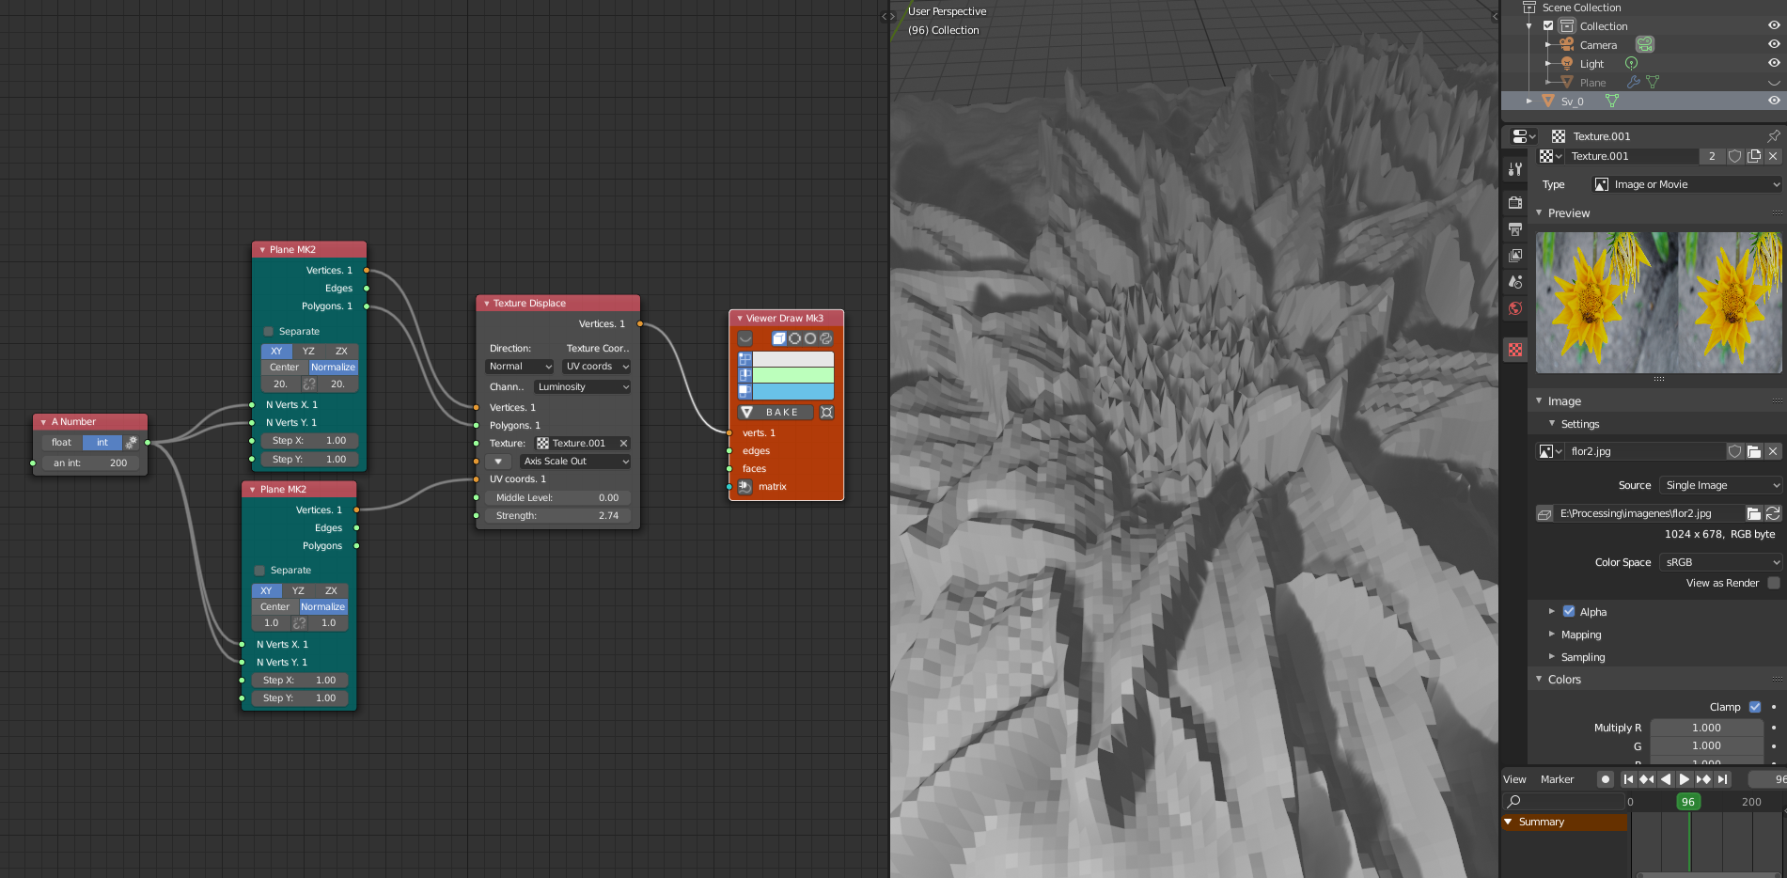Screen dimensions: 1787x878
Task: Click the fake user shield icon for Texture.001
Action: [x=1735, y=156]
